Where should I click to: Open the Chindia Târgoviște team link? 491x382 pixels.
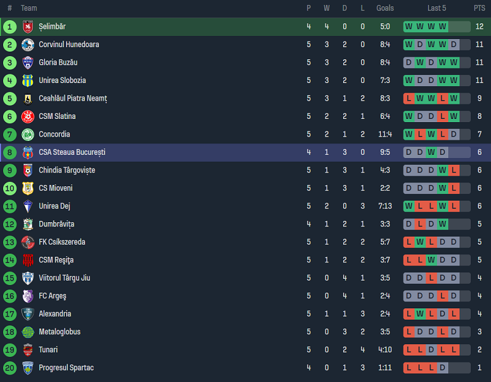67,170
